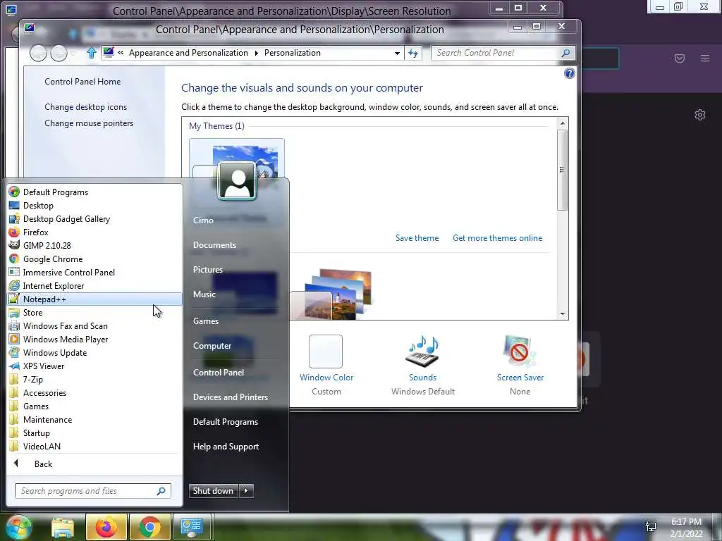Expand the 7-Zip folder
This screenshot has height=541, width=722.
tap(32, 379)
